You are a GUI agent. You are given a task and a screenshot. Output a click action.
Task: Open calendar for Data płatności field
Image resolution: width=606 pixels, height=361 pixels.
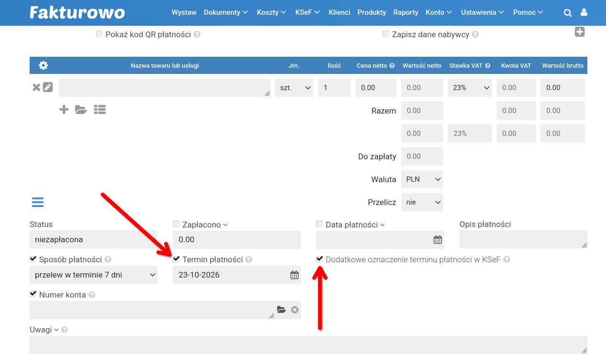[x=437, y=240]
